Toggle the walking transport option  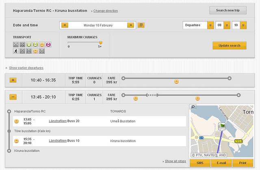click(x=16, y=51)
